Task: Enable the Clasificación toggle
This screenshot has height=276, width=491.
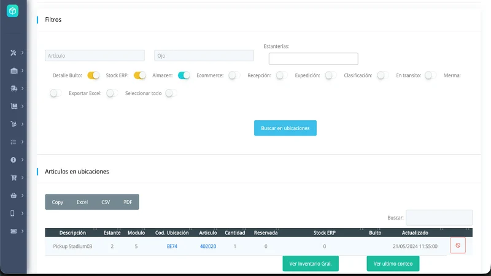Action: [382, 75]
